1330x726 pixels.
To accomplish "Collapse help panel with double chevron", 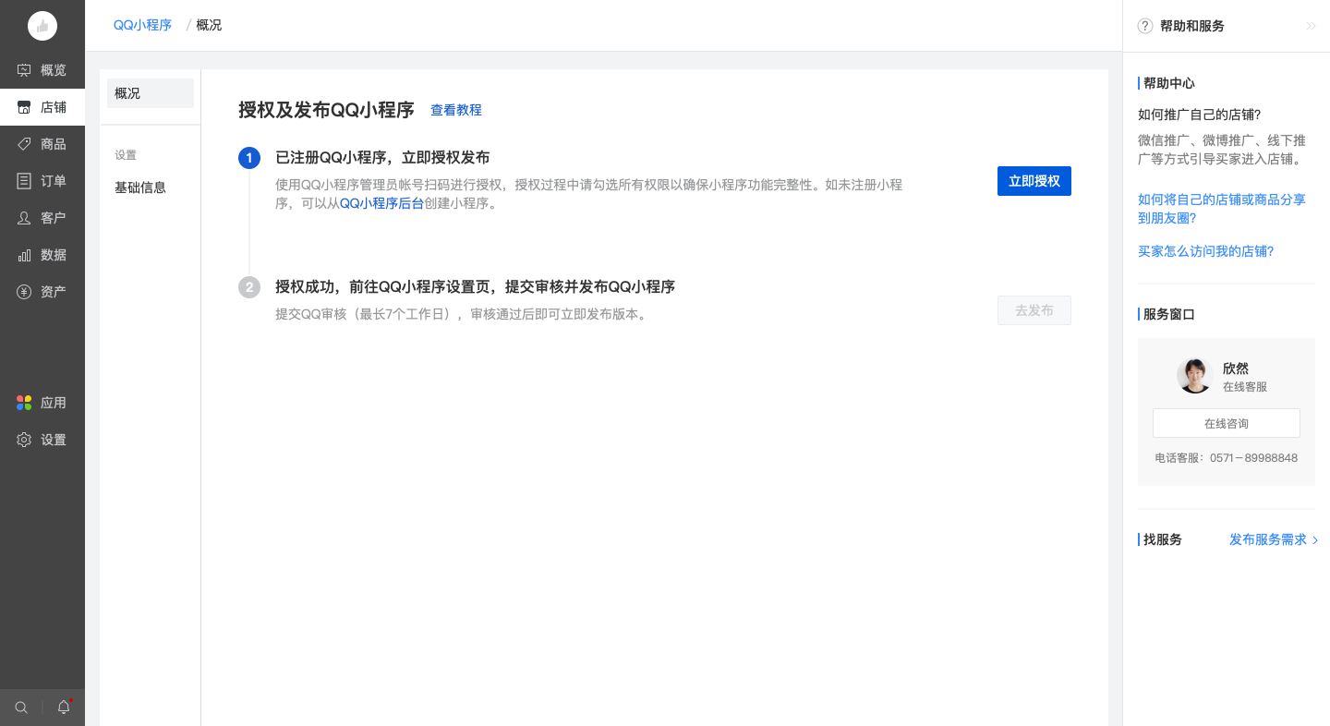I will (x=1311, y=26).
